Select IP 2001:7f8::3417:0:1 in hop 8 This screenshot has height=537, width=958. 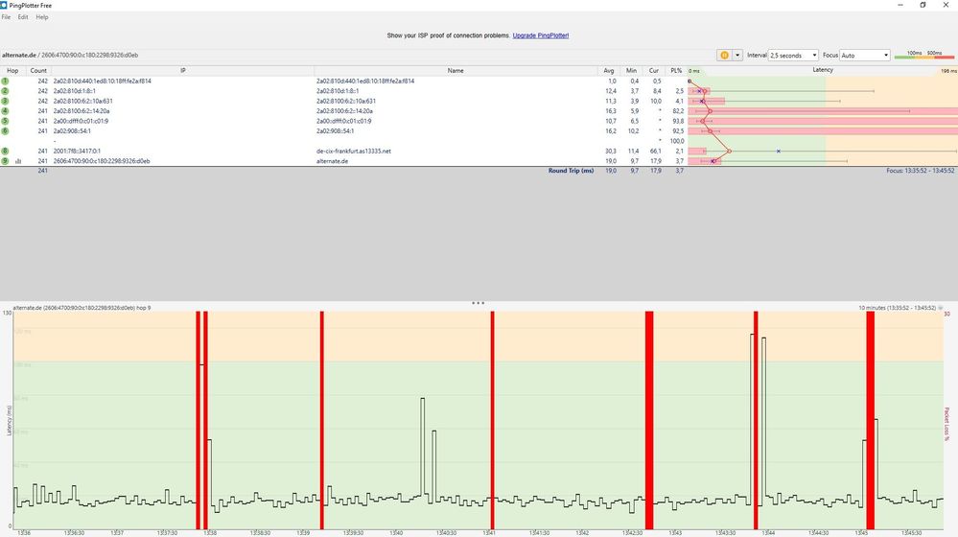(x=77, y=151)
